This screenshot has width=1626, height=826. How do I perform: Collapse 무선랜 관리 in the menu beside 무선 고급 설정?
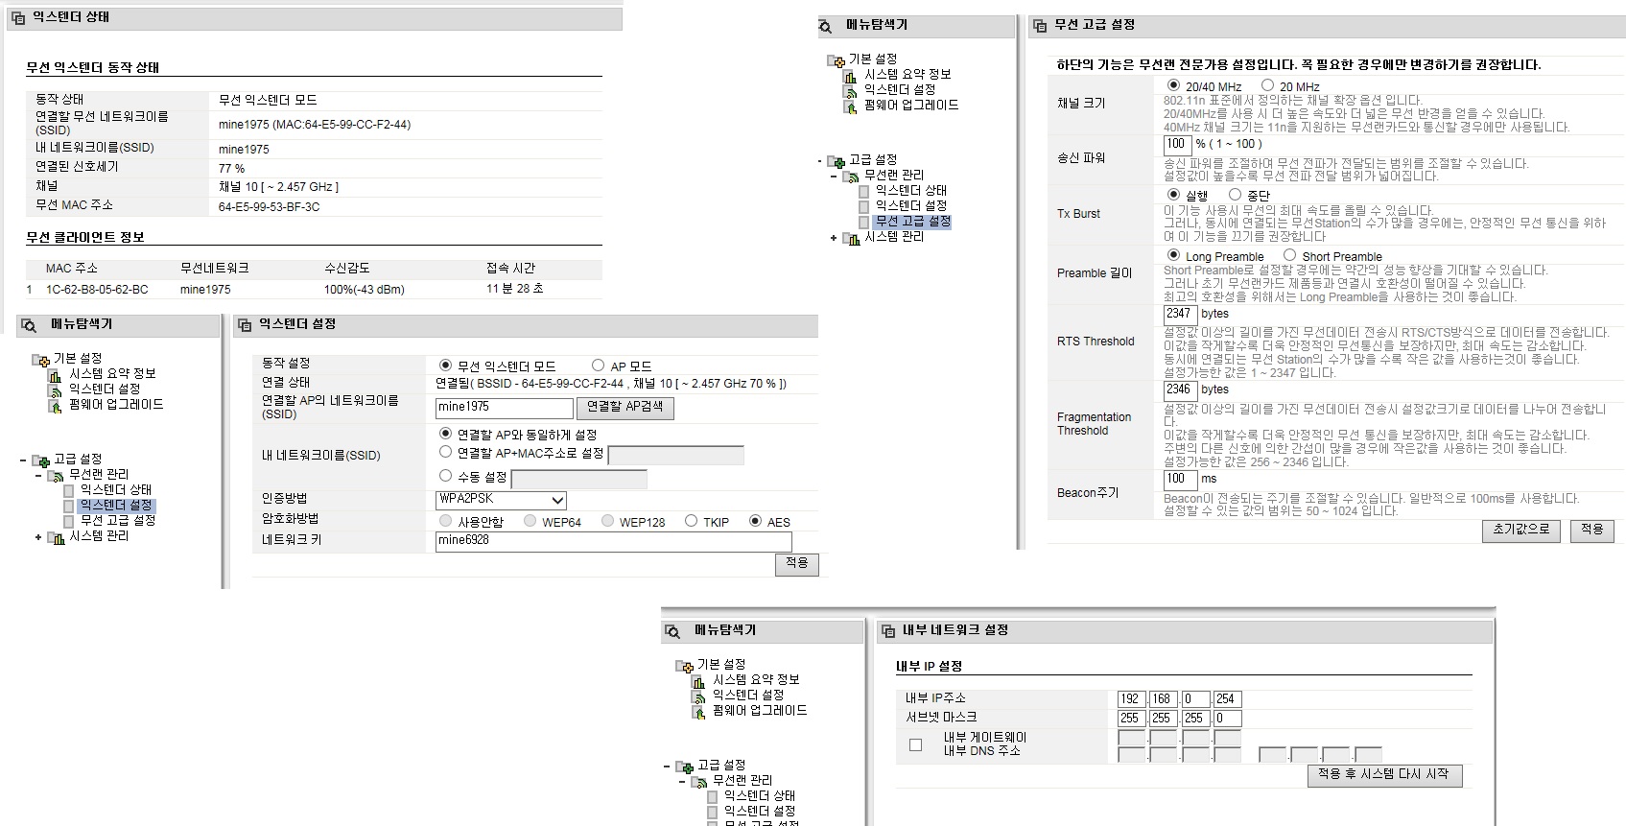point(834,176)
